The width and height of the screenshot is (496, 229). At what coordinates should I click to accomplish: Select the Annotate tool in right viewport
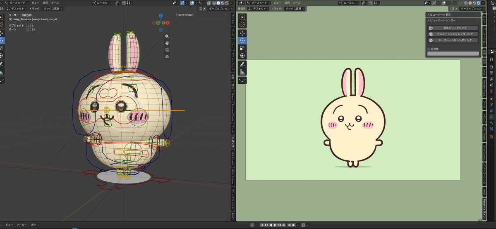click(x=242, y=64)
